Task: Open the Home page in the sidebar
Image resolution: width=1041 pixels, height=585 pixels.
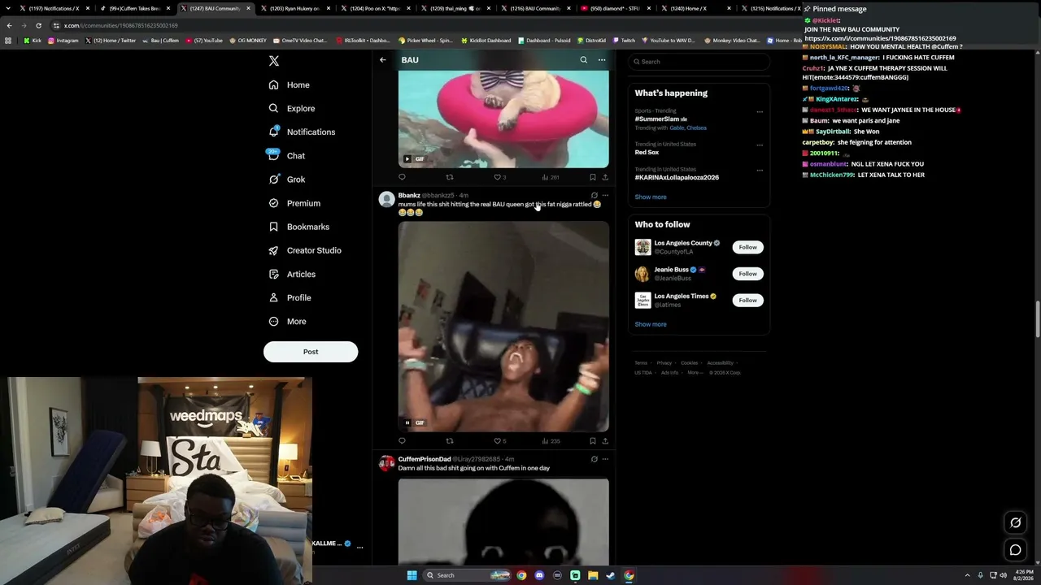Action: [290, 84]
